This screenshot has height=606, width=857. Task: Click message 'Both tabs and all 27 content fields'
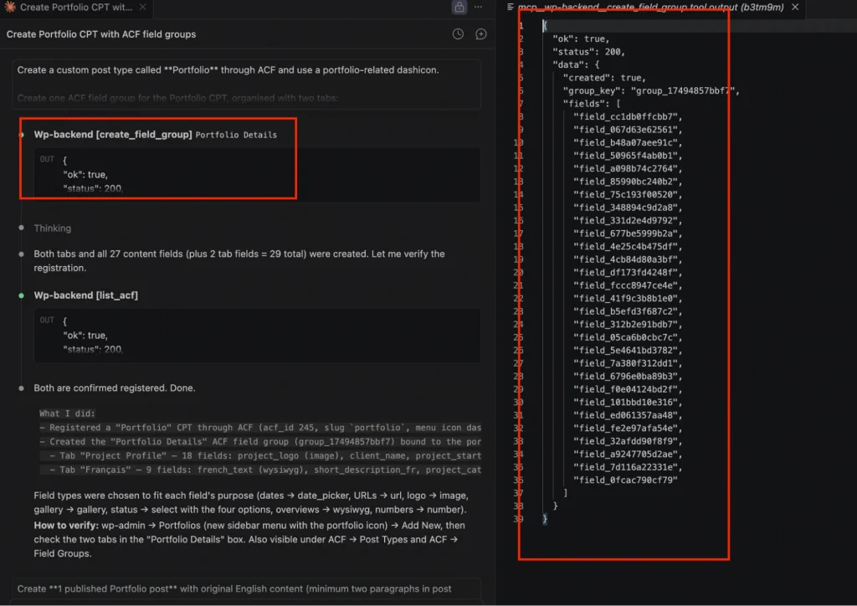(239, 260)
